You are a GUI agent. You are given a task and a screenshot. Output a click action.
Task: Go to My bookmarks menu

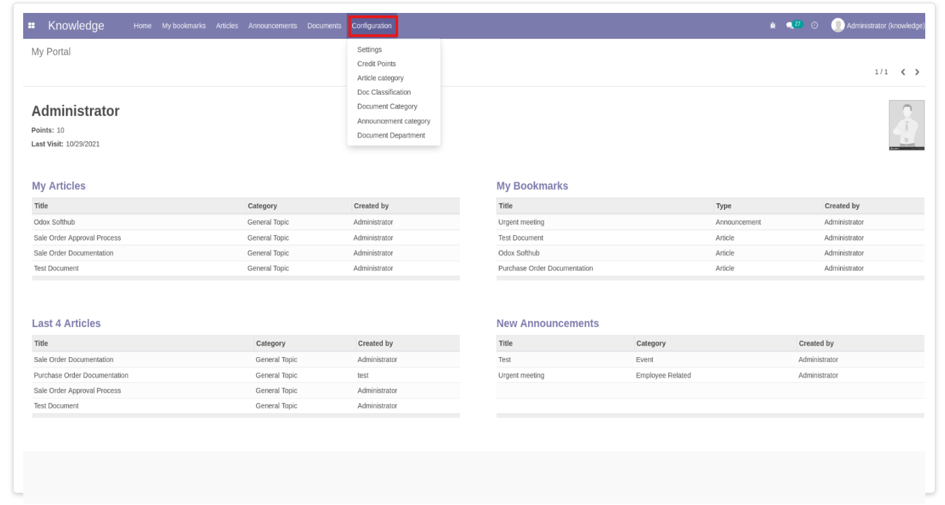(184, 26)
